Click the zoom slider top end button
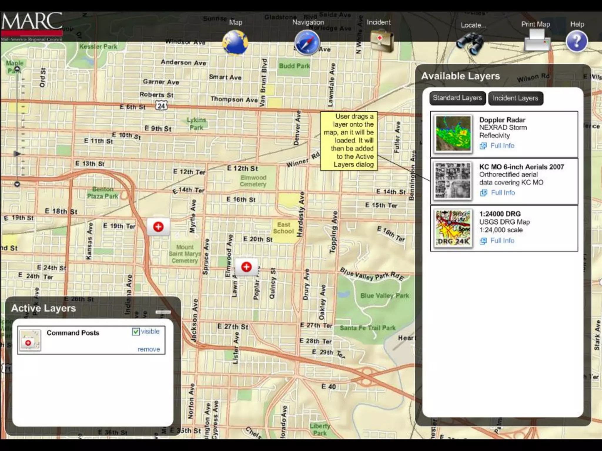 [17, 69]
